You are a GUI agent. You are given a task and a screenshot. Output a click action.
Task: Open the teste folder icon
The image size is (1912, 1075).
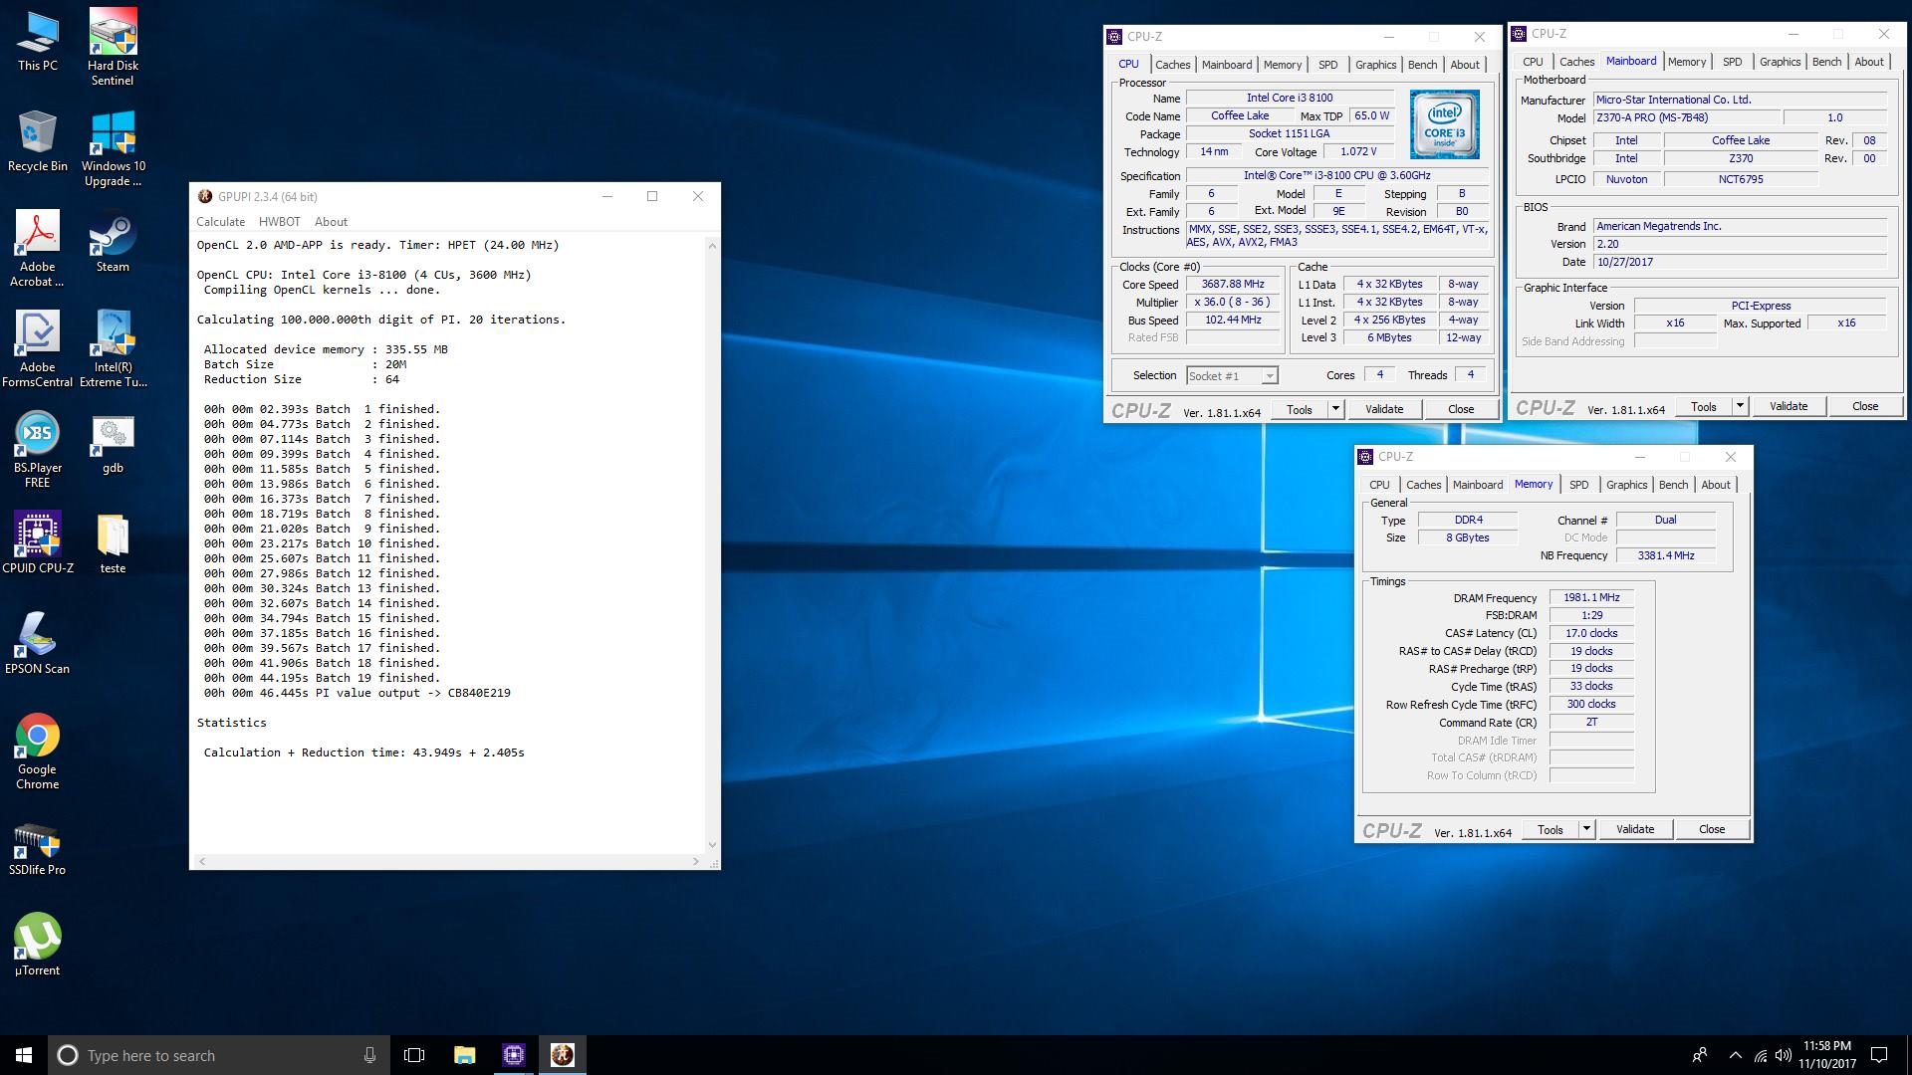click(x=113, y=543)
